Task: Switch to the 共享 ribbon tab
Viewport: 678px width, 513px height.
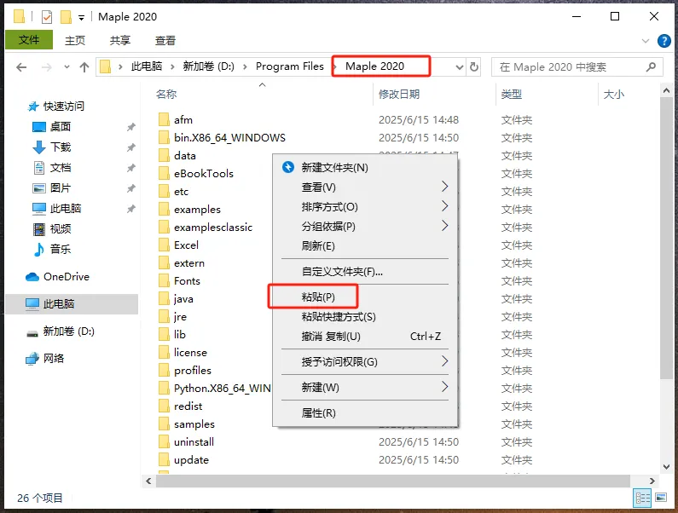Action: coord(120,40)
